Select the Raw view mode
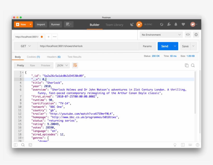Screen dimensions: 213x165 pos(32,65)
